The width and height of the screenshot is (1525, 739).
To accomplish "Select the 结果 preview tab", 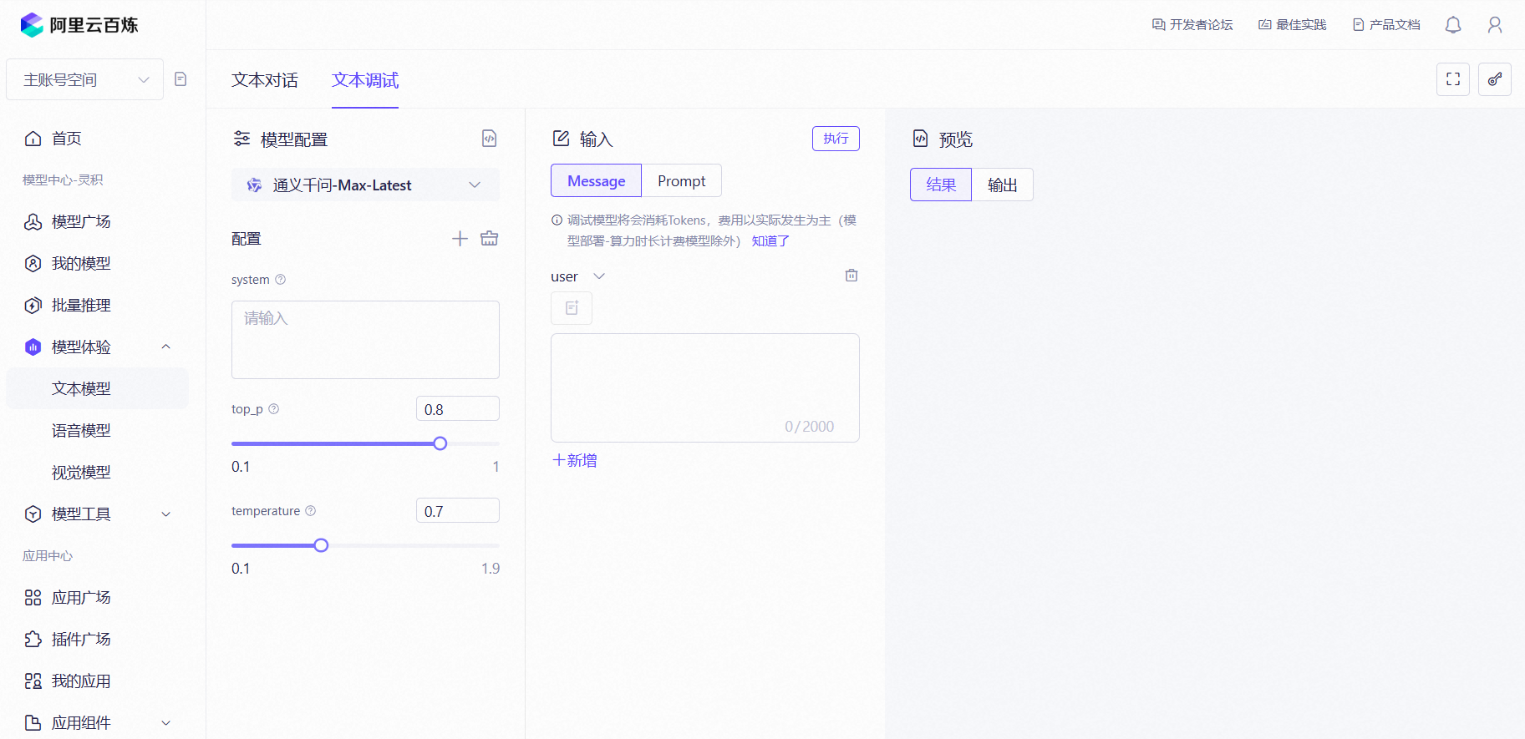I will [x=941, y=185].
